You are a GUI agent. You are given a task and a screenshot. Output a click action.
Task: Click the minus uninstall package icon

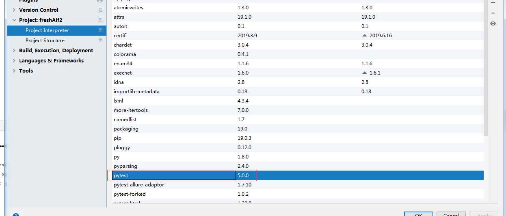click(493, 2)
